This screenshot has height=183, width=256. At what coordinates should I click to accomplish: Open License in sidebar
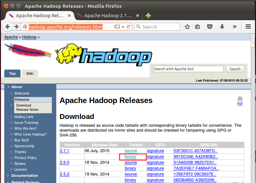(x=20, y=169)
